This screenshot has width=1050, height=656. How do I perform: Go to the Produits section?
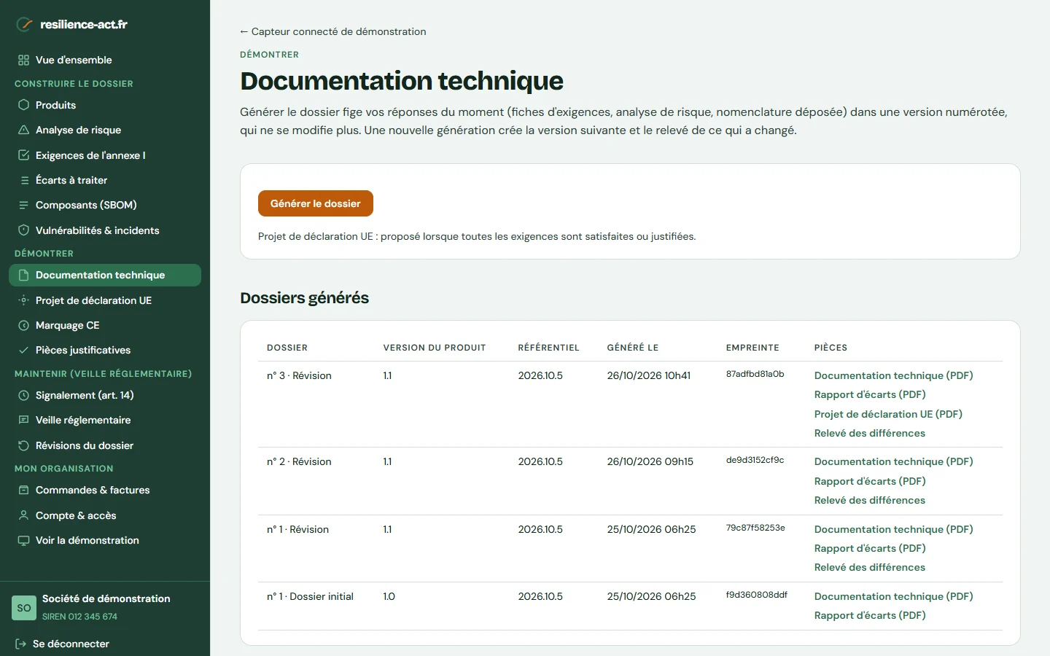(x=105, y=105)
